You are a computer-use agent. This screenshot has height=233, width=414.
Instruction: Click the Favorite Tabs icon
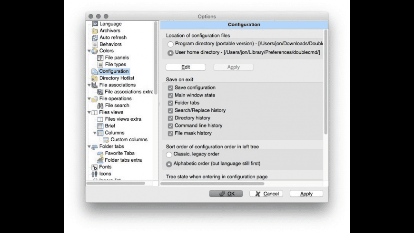[100, 154]
